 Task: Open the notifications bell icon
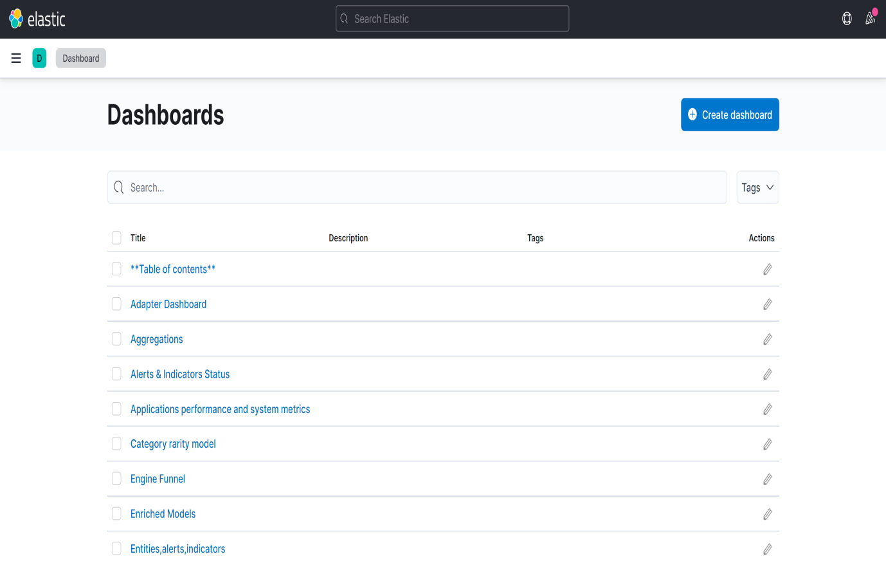870,19
